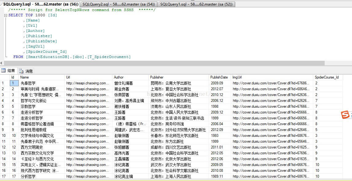
Task: Switch to SQLQuery1.sql tab
Action: coord(197,4)
